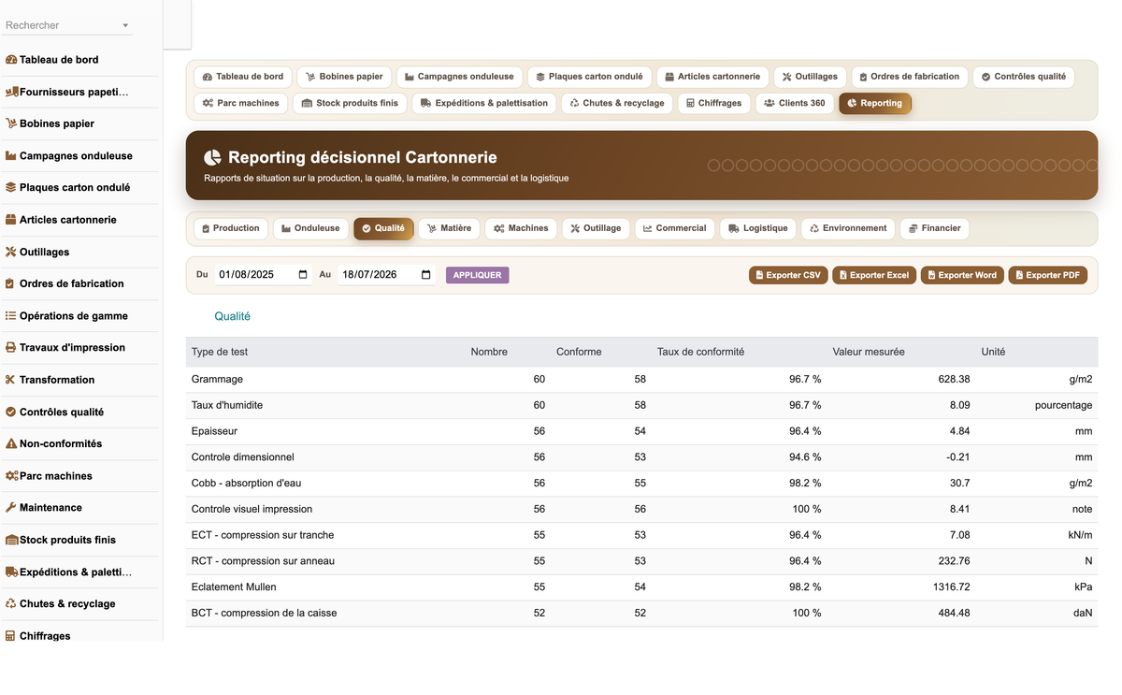Click the Cobb - absorption d'eau row
1122x695 pixels.
(641, 484)
